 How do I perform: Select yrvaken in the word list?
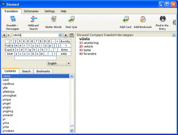point(35,131)
